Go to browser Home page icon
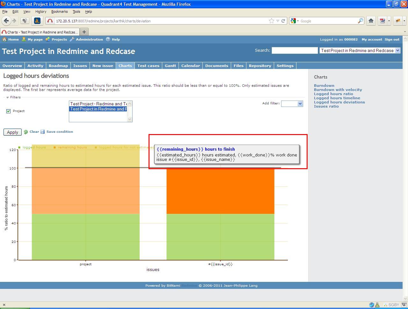408x309 pixels. (x=371, y=21)
